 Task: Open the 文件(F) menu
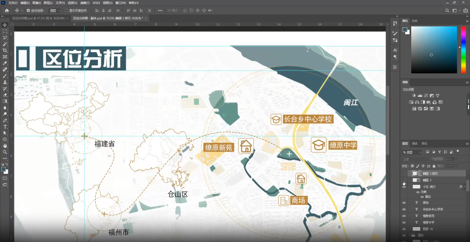[13, 3]
